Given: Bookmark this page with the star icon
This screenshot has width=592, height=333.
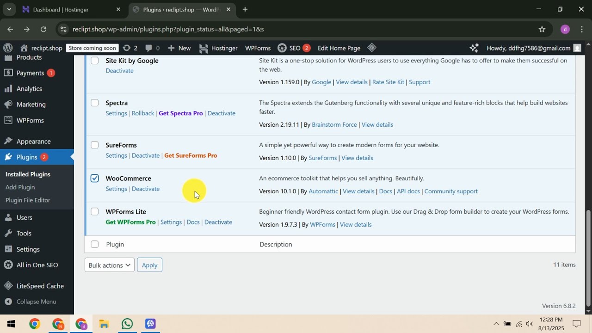Looking at the screenshot, I should pyautogui.click(x=542, y=29).
